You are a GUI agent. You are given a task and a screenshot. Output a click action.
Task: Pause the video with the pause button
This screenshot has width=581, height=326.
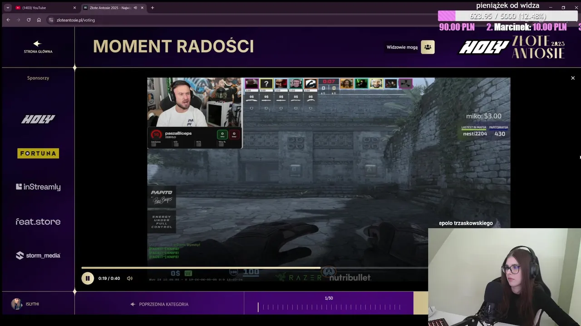coord(88,278)
